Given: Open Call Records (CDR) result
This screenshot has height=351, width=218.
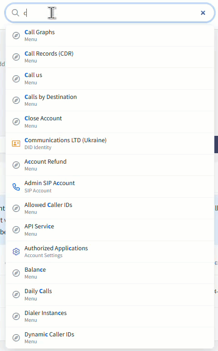Looking at the screenshot, I should 110,57.
